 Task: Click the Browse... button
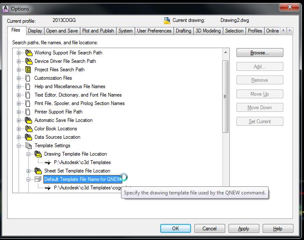(x=260, y=53)
